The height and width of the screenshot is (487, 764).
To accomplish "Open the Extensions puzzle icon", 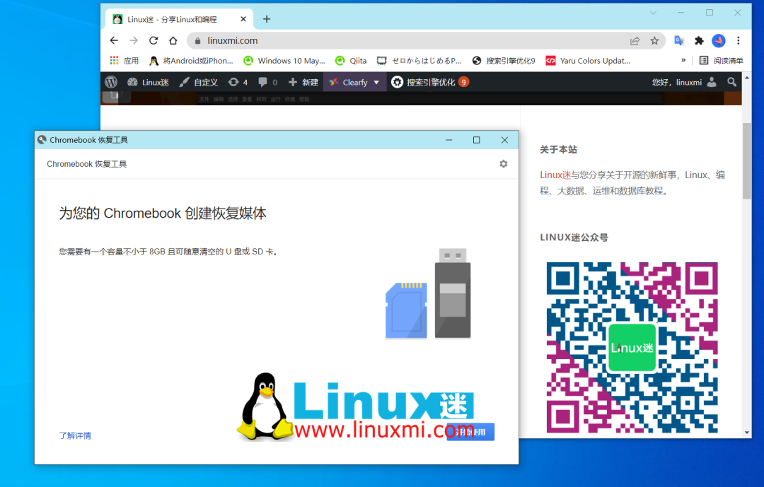I will tap(699, 41).
